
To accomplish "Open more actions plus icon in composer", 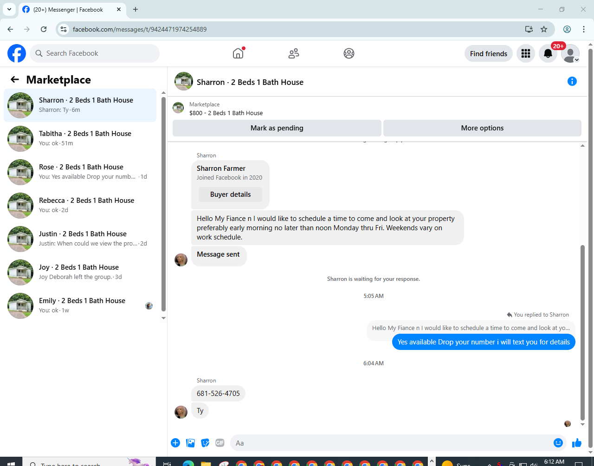I will click(x=175, y=443).
